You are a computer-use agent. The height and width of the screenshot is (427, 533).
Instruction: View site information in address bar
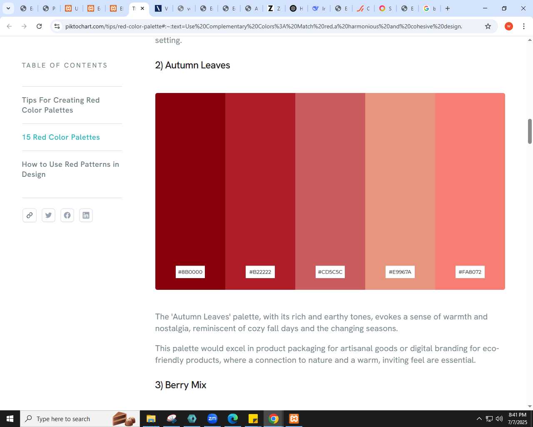click(57, 26)
